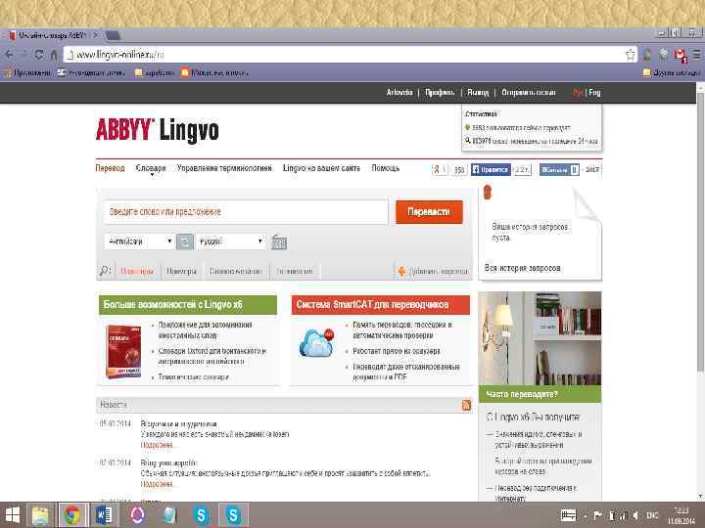Open the virtual keyboard icon
This screenshot has width=705, height=528.
pyautogui.click(x=279, y=242)
